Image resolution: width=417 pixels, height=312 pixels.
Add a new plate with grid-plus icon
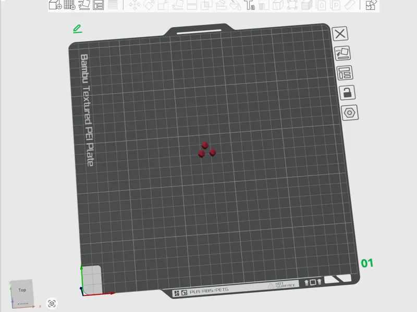coord(70,5)
